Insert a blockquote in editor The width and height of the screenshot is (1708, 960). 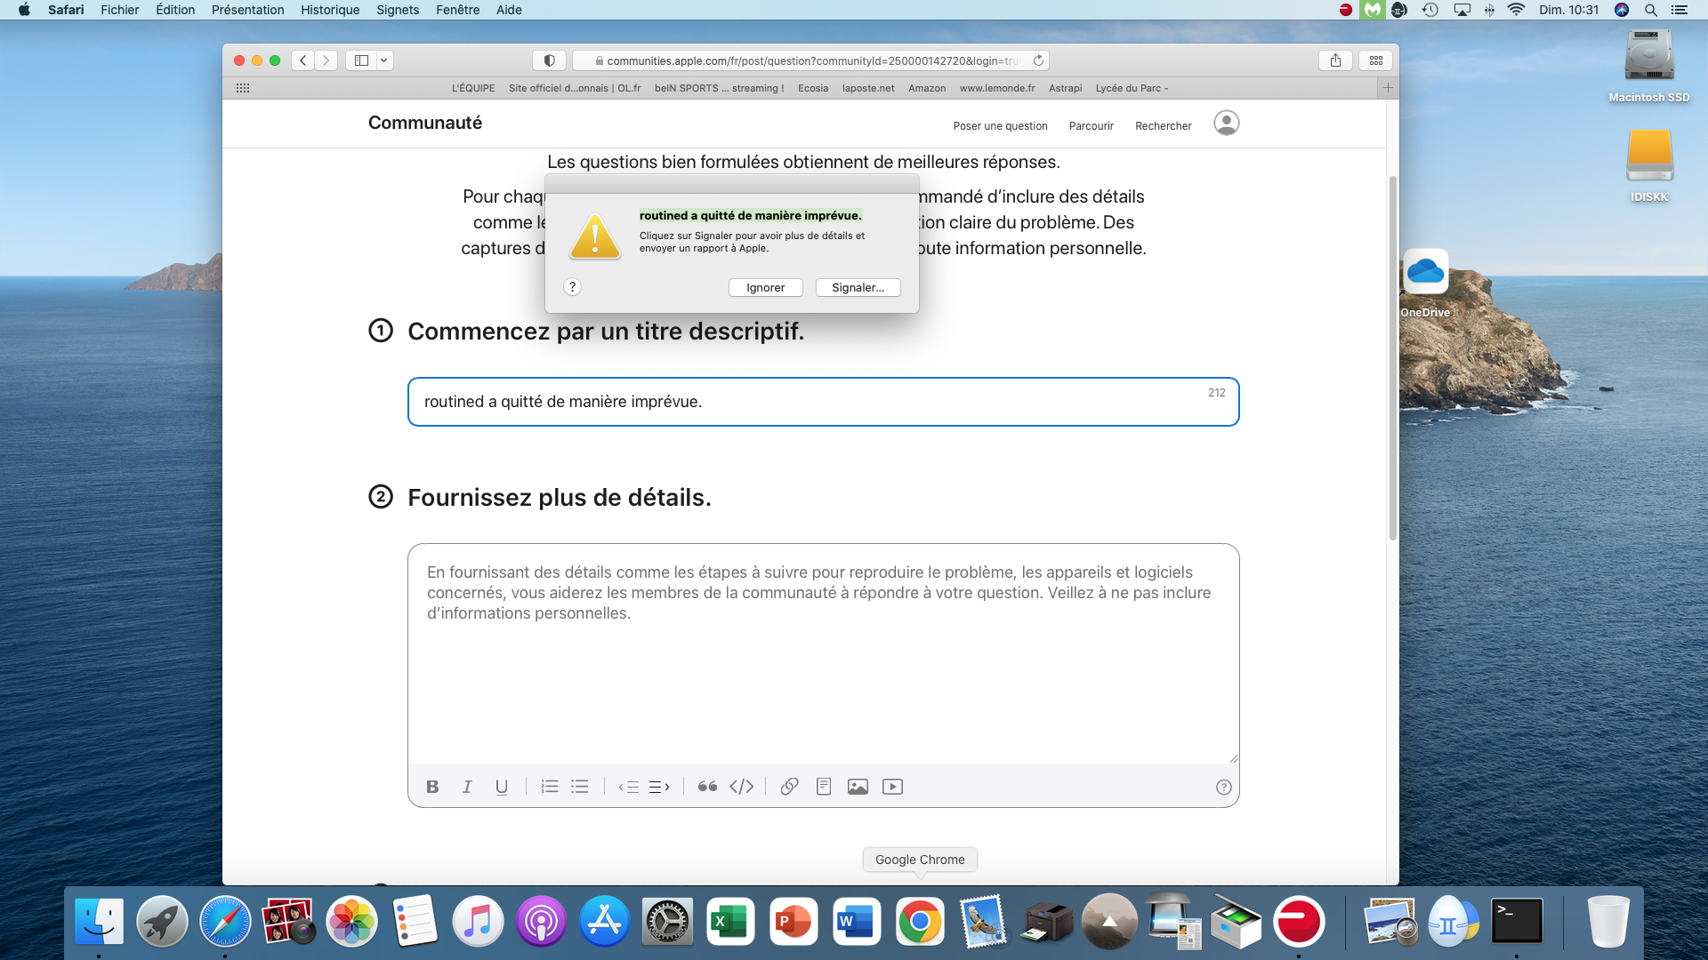coord(707,787)
